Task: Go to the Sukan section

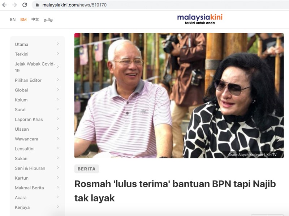Action: [21, 158]
